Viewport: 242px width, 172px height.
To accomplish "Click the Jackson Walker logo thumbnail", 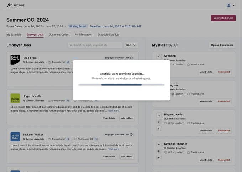I will click(x=15, y=136).
